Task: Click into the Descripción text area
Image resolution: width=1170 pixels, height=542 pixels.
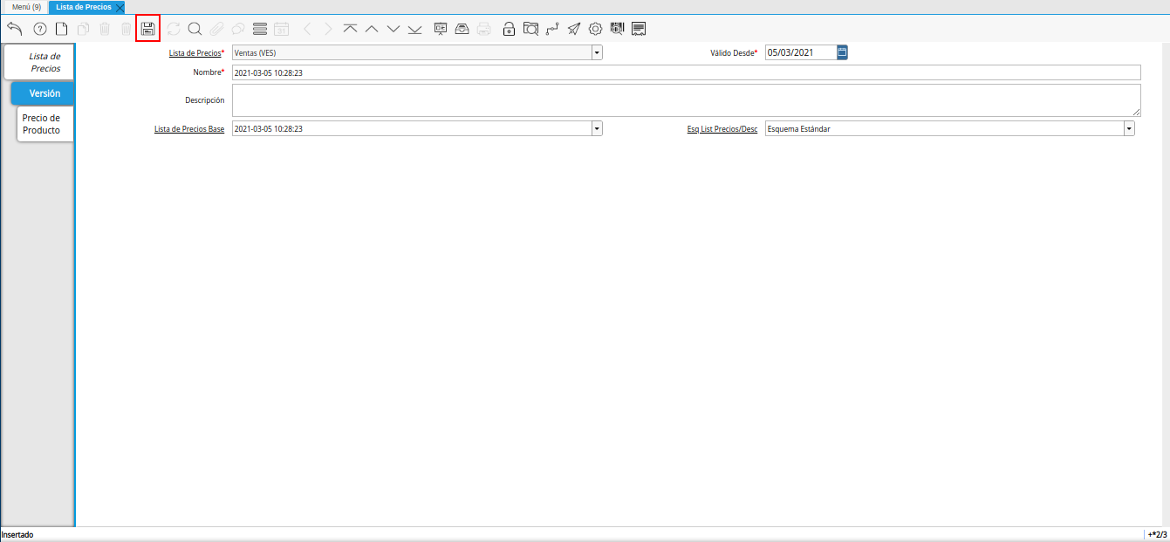Action: click(x=686, y=99)
